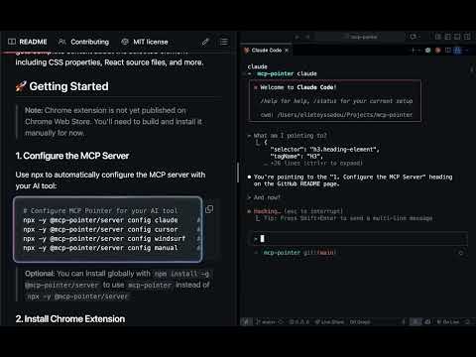Image resolution: width=476 pixels, height=357 pixels.
Task: Split the editor with the split icon
Action: tap(448, 51)
